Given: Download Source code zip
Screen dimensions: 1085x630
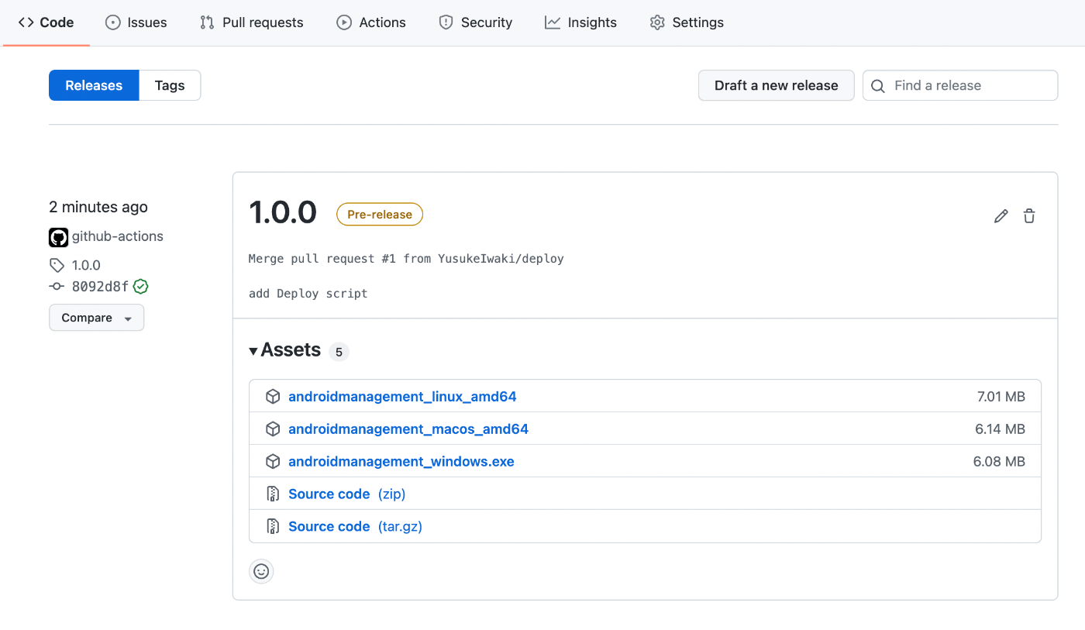Looking at the screenshot, I should (x=347, y=494).
